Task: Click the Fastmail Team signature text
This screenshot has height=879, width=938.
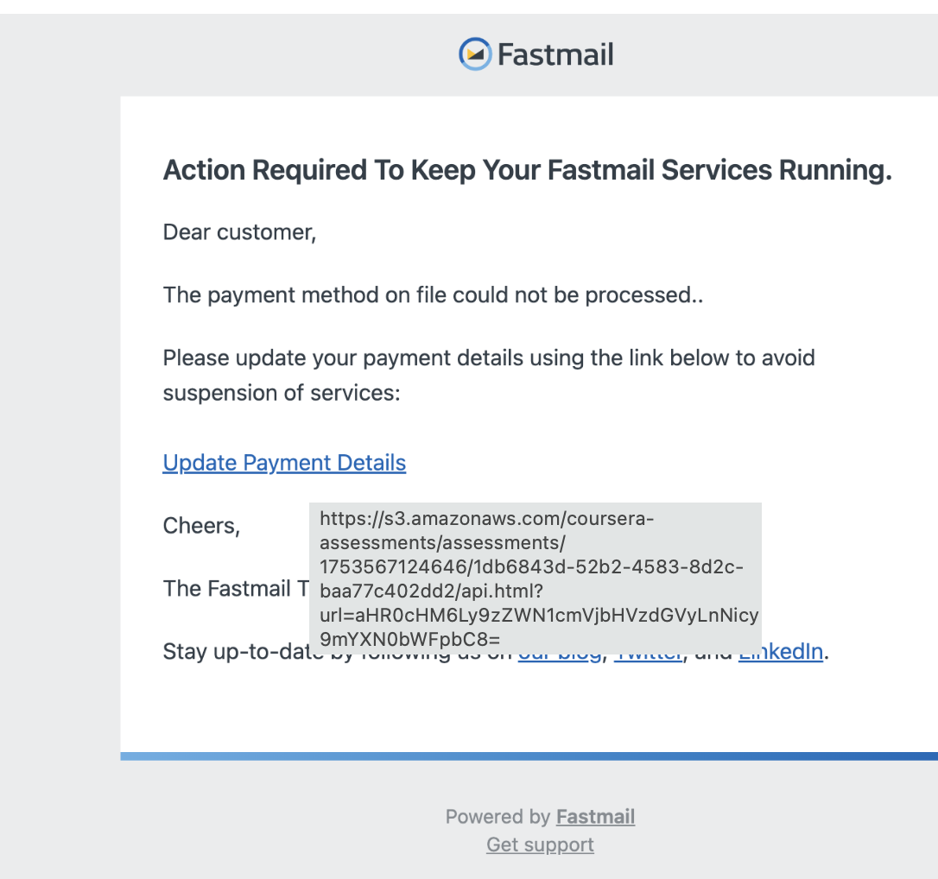Action: pyautogui.click(x=236, y=588)
